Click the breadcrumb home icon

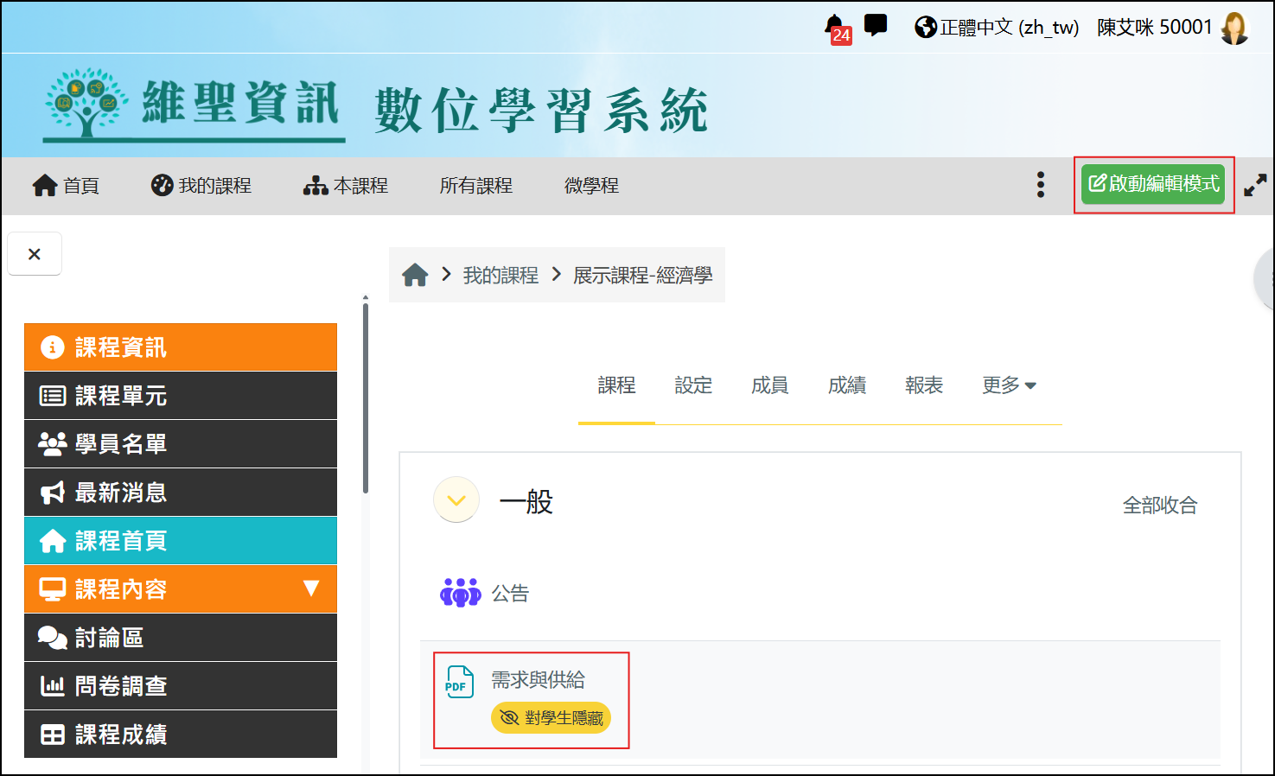point(415,276)
